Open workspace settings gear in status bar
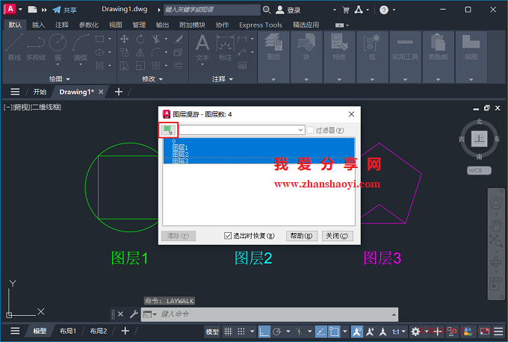 [x=415, y=332]
